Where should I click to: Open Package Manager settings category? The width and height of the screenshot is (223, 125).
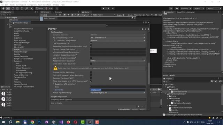(22, 42)
